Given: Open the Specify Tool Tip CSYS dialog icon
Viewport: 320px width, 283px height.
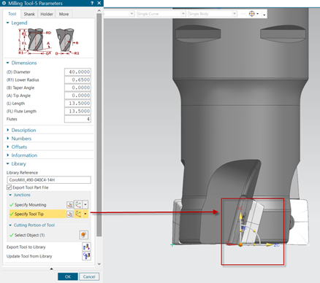Looking at the screenshot, I should click(x=70, y=214).
